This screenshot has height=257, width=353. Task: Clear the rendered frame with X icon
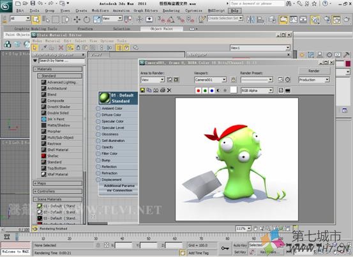click(169, 90)
